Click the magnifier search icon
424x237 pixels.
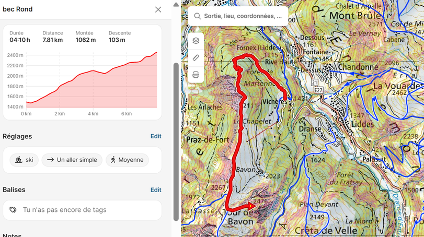pyautogui.click(x=197, y=16)
